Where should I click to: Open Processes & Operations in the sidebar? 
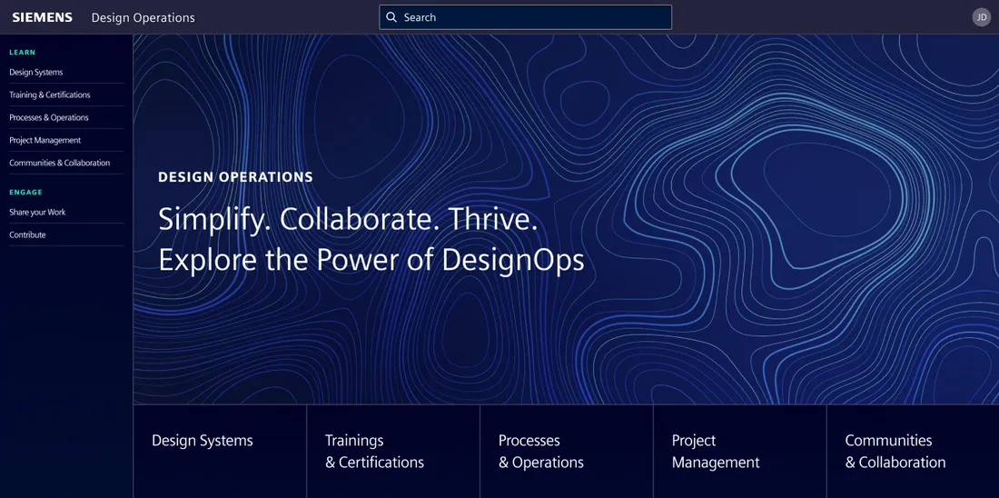pos(66,117)
